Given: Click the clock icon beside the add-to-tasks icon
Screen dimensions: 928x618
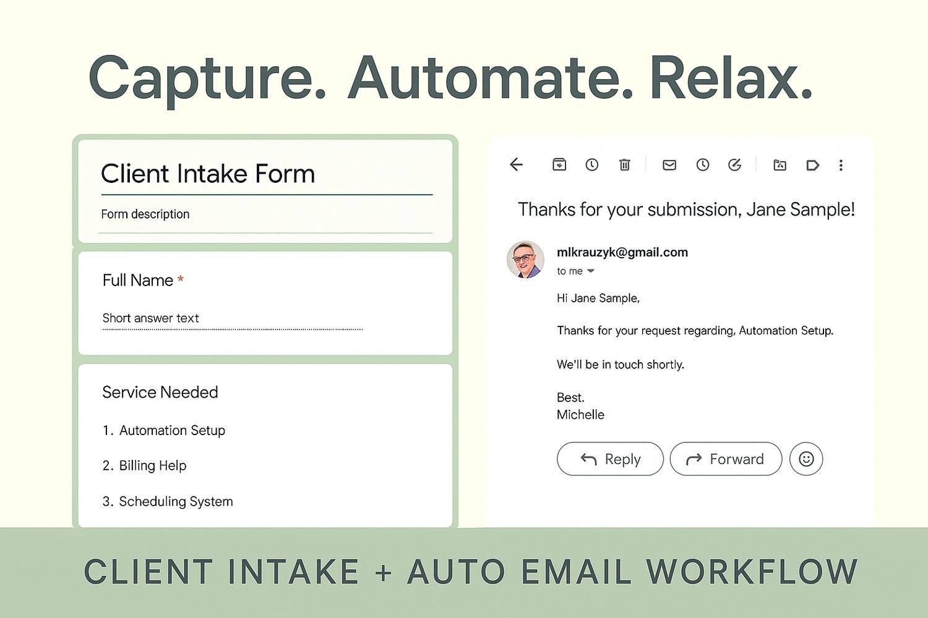Looking at the screenshot, I should pos(703,164).
